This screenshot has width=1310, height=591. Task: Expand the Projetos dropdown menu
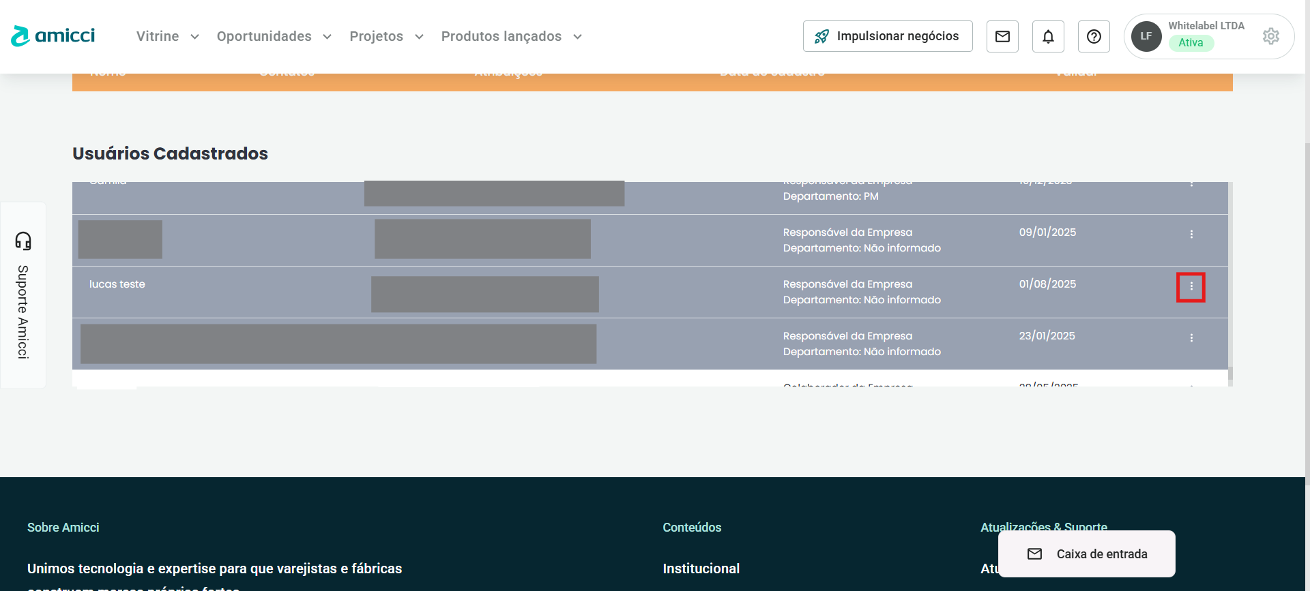click(386, 36)
